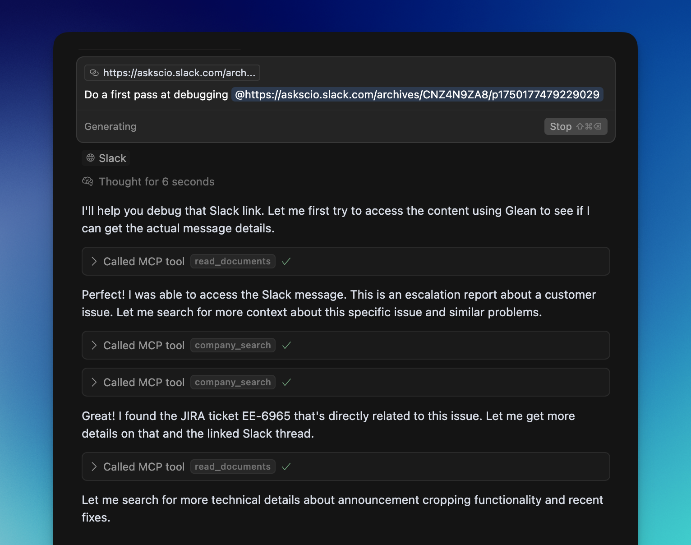This screenshot has width=691, height=545.
Task: Click the checkmark beside the first company_search call
Action: [x=286, y=345]
